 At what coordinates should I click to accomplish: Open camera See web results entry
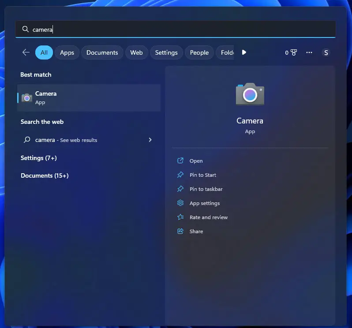89,140
